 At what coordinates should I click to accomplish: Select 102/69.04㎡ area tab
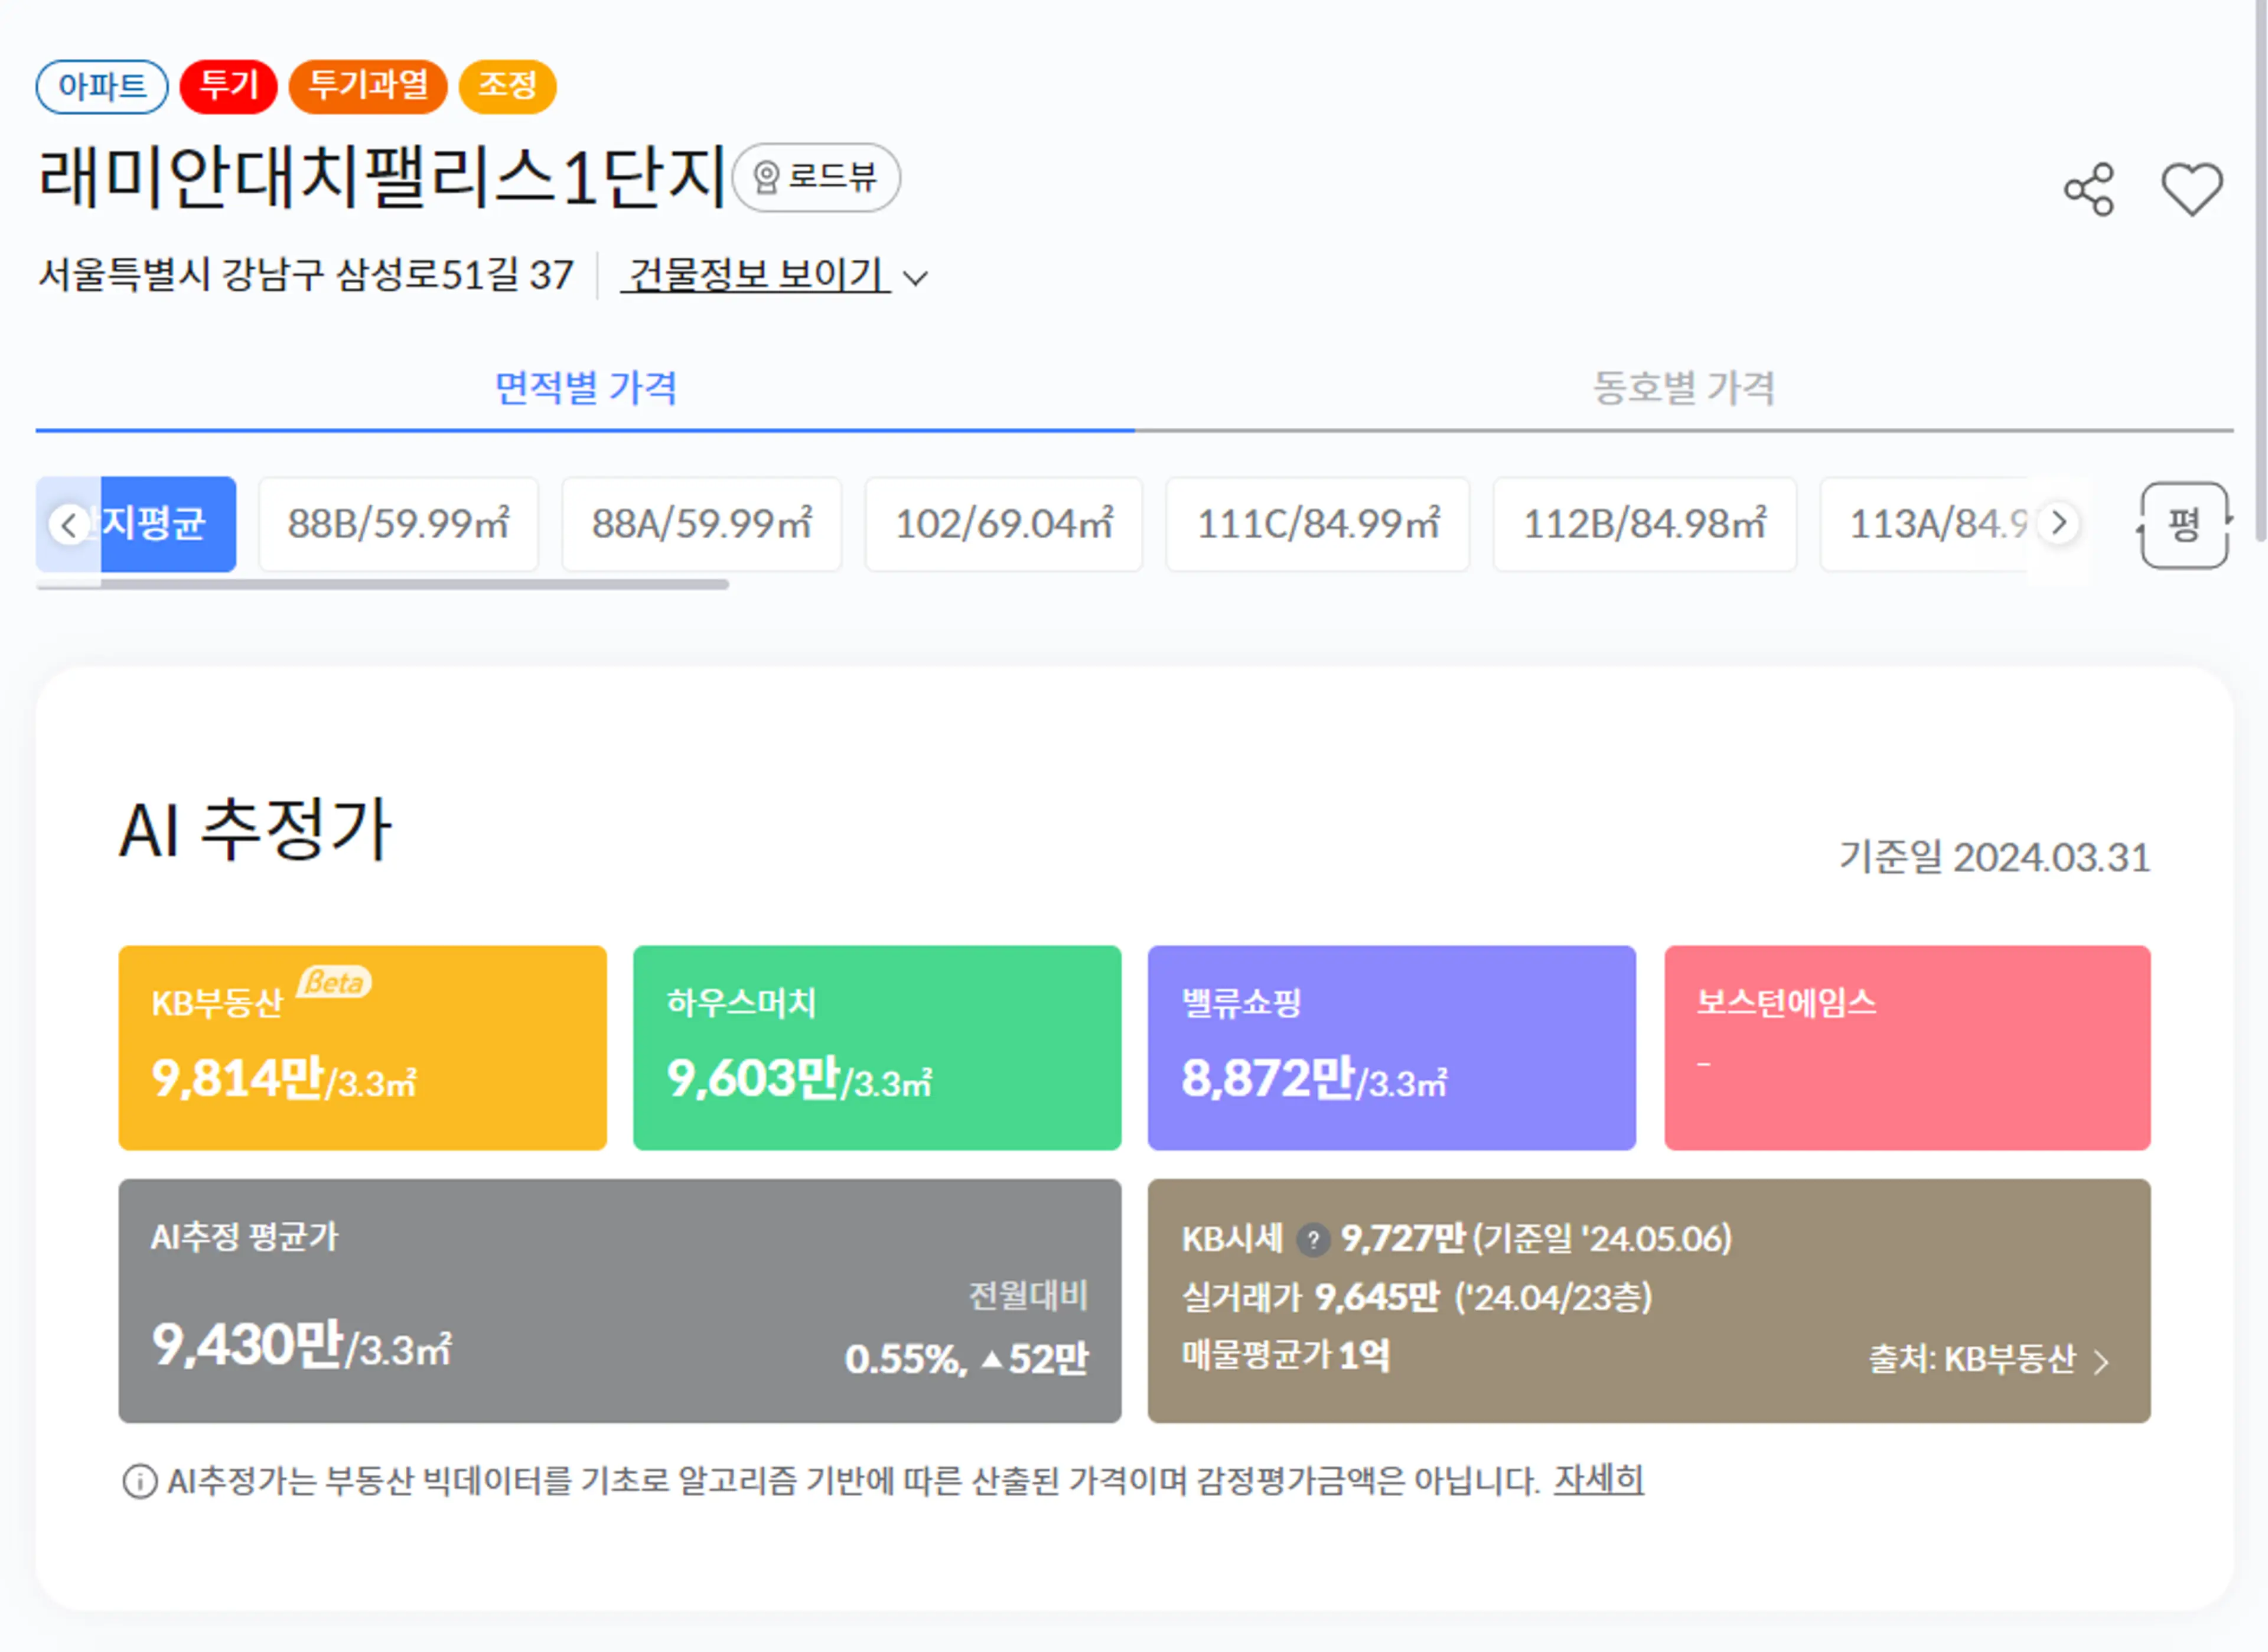(x=1004, y=523)
